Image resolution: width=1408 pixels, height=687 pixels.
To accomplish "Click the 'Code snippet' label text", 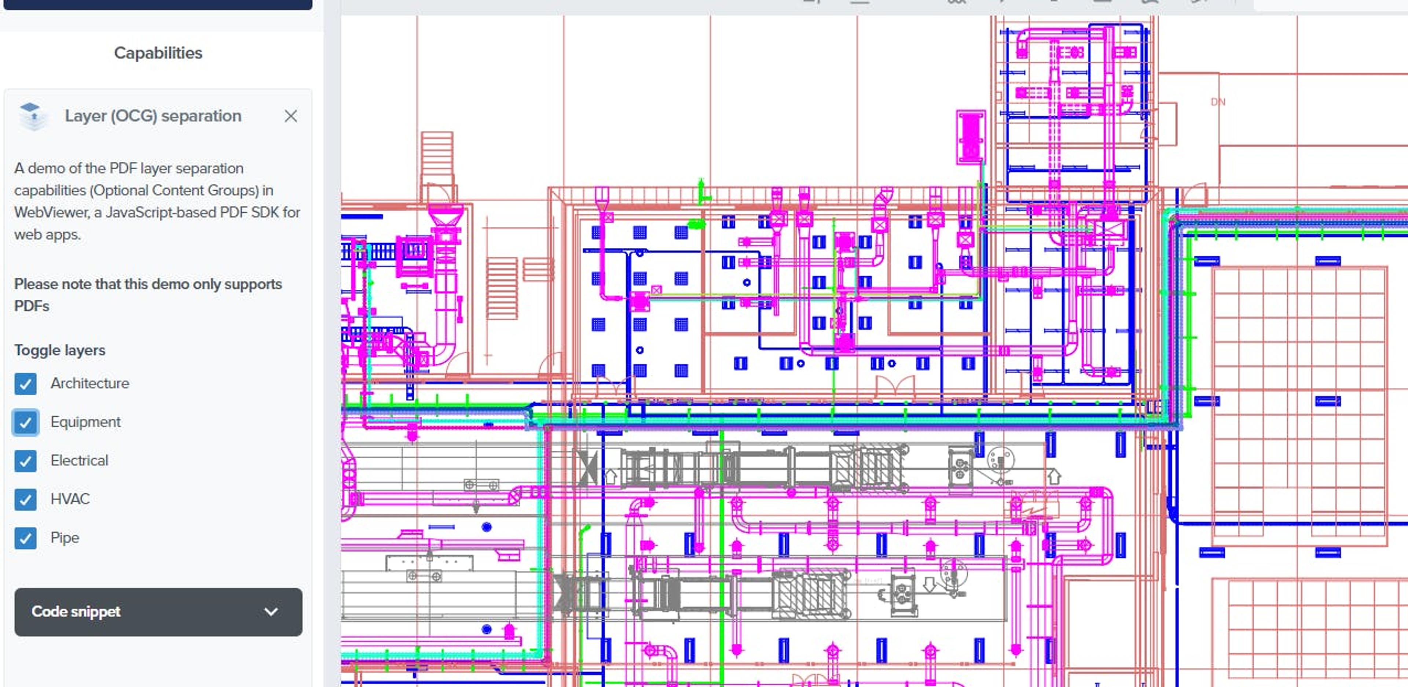I will (x=76, y=612).
